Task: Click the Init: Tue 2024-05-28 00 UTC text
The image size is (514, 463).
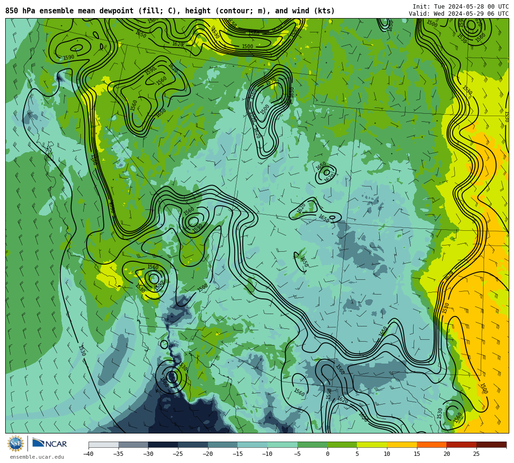Action: coord(461,7)
